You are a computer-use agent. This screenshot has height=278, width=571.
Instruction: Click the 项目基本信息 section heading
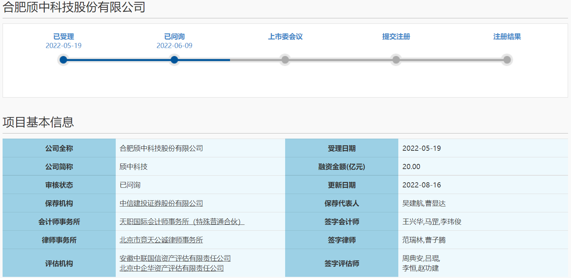38,122
